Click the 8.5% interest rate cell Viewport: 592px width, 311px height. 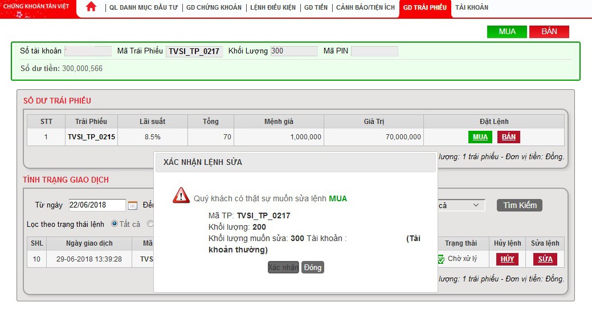pos(153,137)
